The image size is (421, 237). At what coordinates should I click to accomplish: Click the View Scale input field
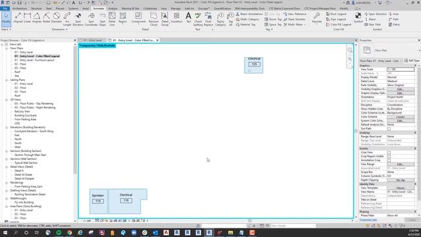coord(401,69)
